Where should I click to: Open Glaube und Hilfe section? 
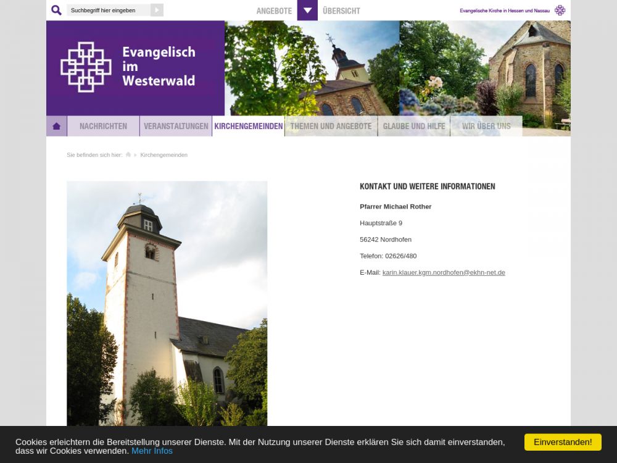point(413,126)
